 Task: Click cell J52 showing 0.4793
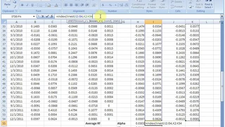[174, 110]
